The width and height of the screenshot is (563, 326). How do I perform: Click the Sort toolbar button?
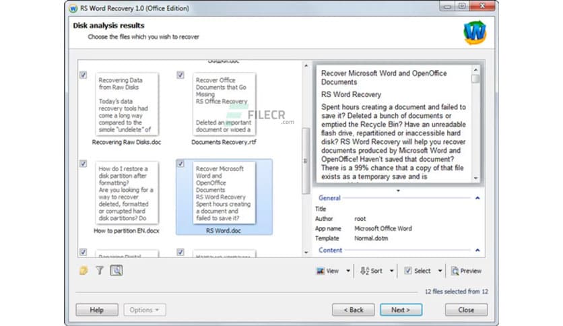(372, 271)
